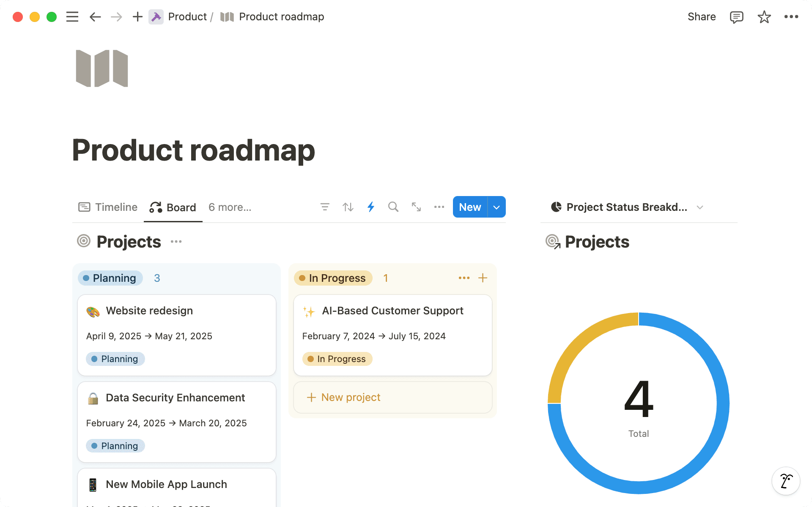Toggle the sidebar with the hamburger icon
The image size is (812, 507).
pyautogui.click(x=72, y=16)
